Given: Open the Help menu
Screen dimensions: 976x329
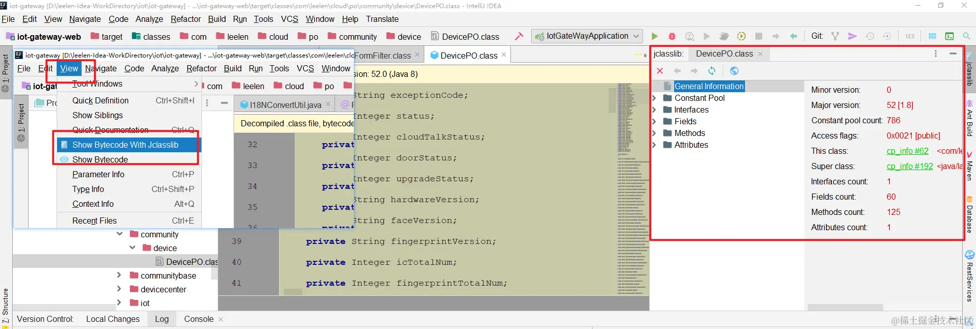Looking at the screenshot, I should [350, 19].
